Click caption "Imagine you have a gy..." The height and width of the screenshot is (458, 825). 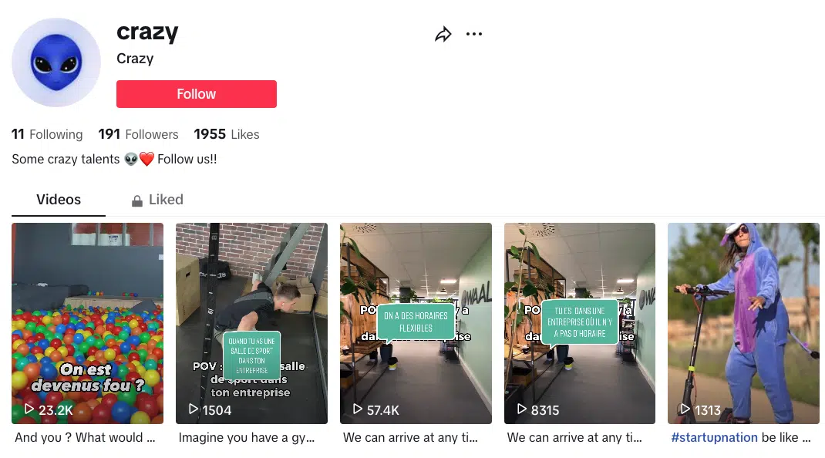pos(246,437)
